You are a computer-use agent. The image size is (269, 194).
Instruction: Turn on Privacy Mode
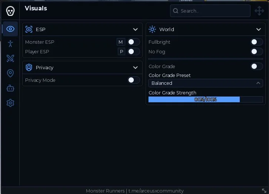[134, 80]
